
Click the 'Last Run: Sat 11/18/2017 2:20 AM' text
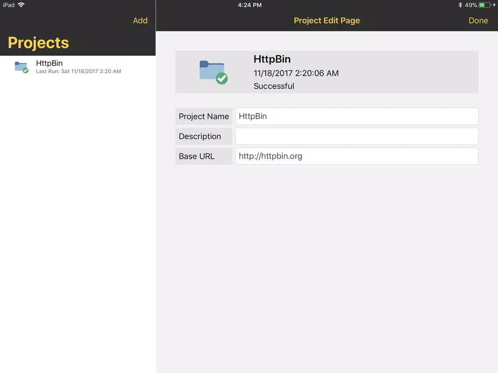click(x=78, y=71)
